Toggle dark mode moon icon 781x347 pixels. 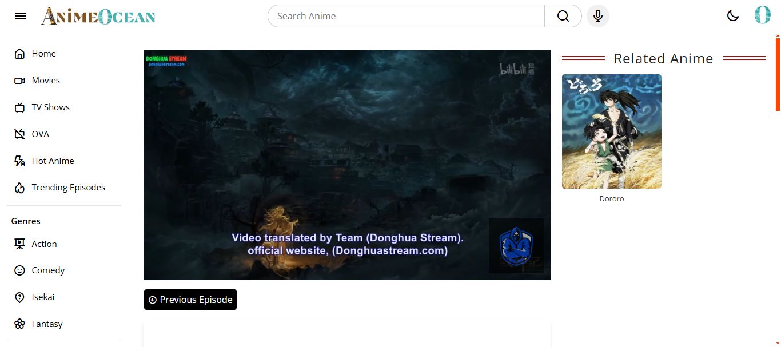[x=733, y=16]
